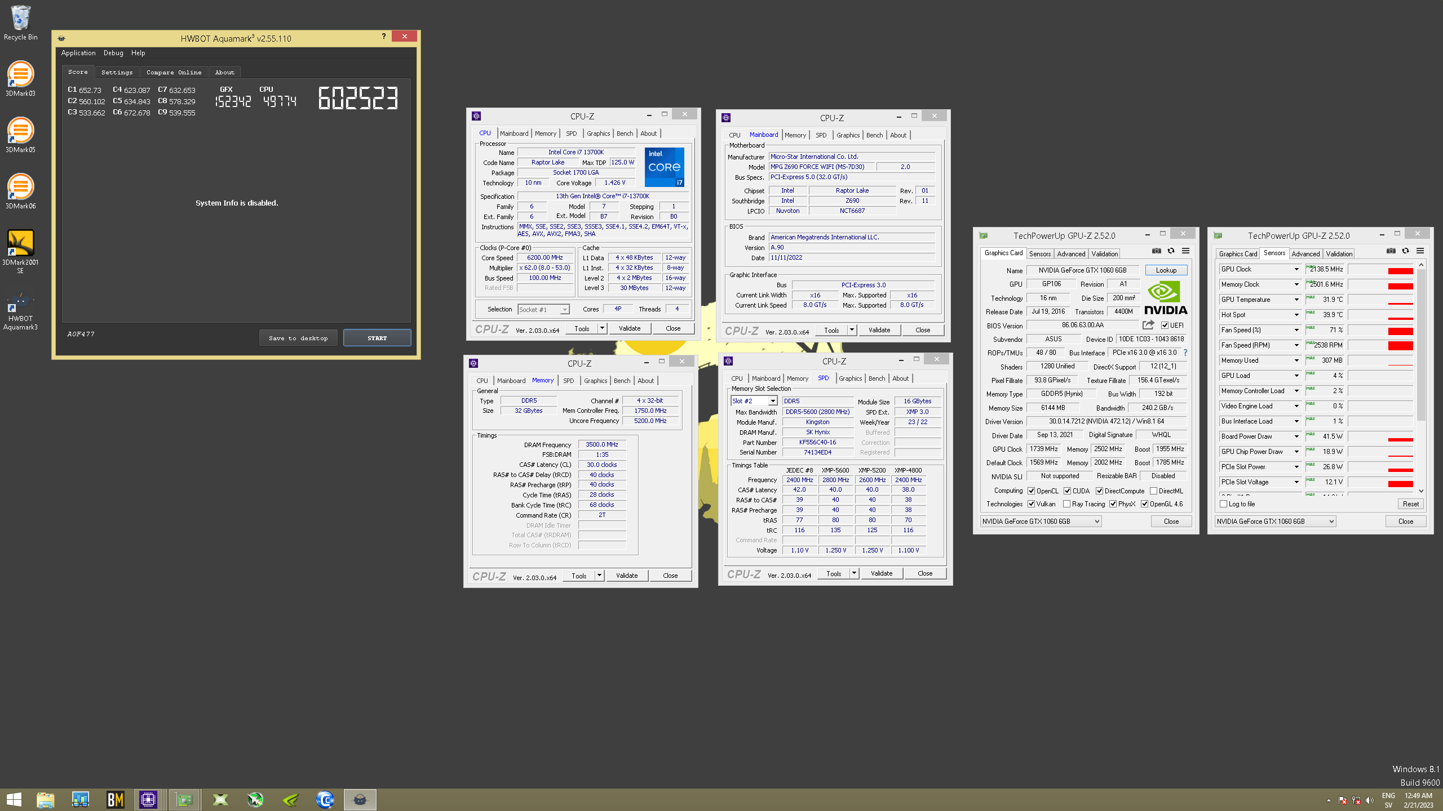Open the GPU Temperature sensor dropdown
Screen dimensions: 1443x811
pos(1296,300)
